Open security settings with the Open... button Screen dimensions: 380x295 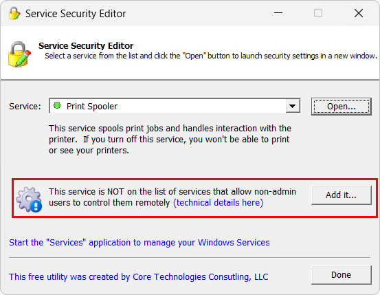tap(342, 107)
